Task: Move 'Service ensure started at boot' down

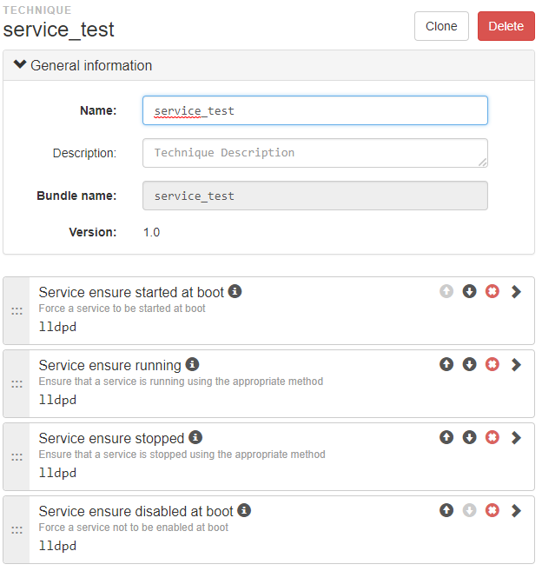Action: click(x=469, y=291)
